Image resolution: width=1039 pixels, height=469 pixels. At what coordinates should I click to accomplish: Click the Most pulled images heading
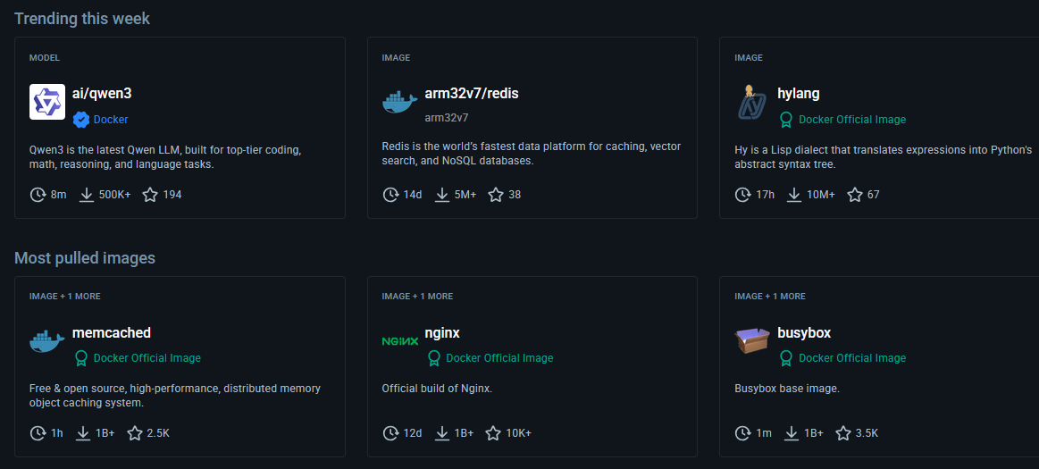85,257
